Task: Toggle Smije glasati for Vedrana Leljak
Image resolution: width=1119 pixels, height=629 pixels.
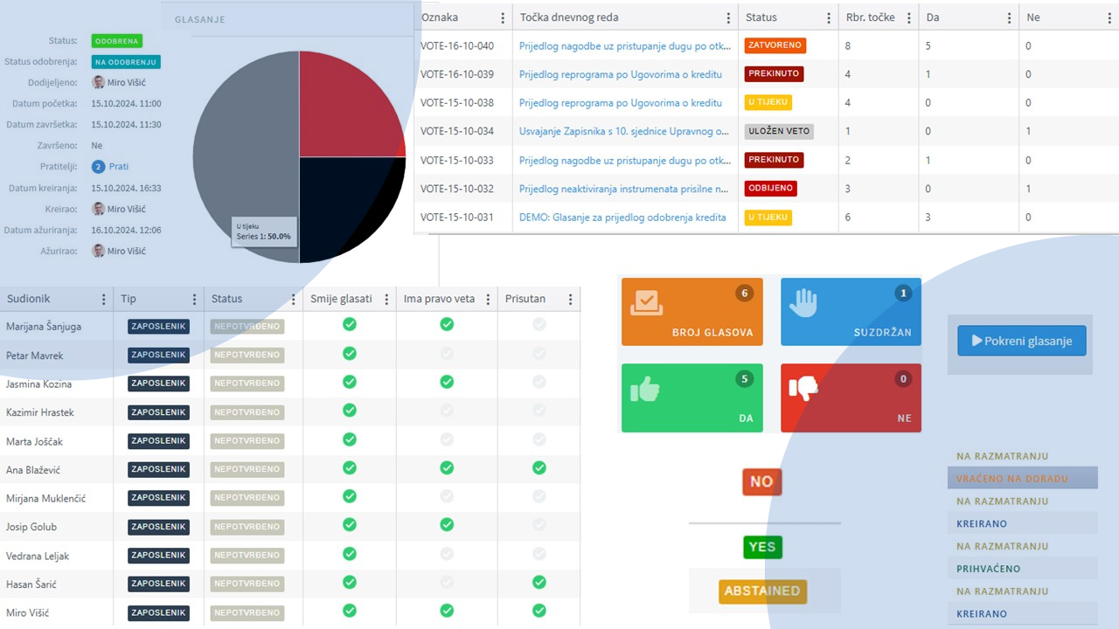Action: coord(350,554)
